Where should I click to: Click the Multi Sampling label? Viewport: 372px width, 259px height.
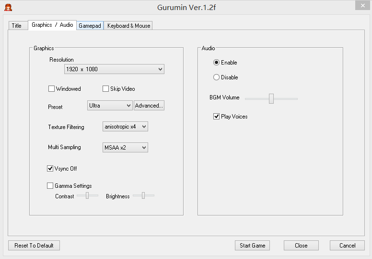click(x=64, y=147)
